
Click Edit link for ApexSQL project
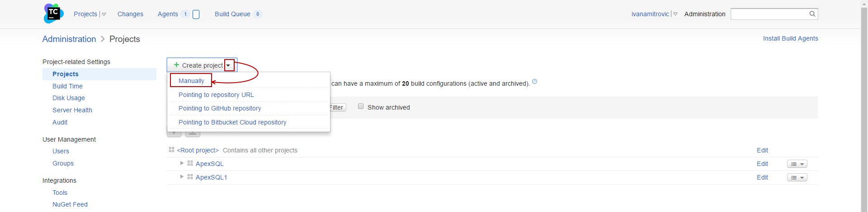762,164
